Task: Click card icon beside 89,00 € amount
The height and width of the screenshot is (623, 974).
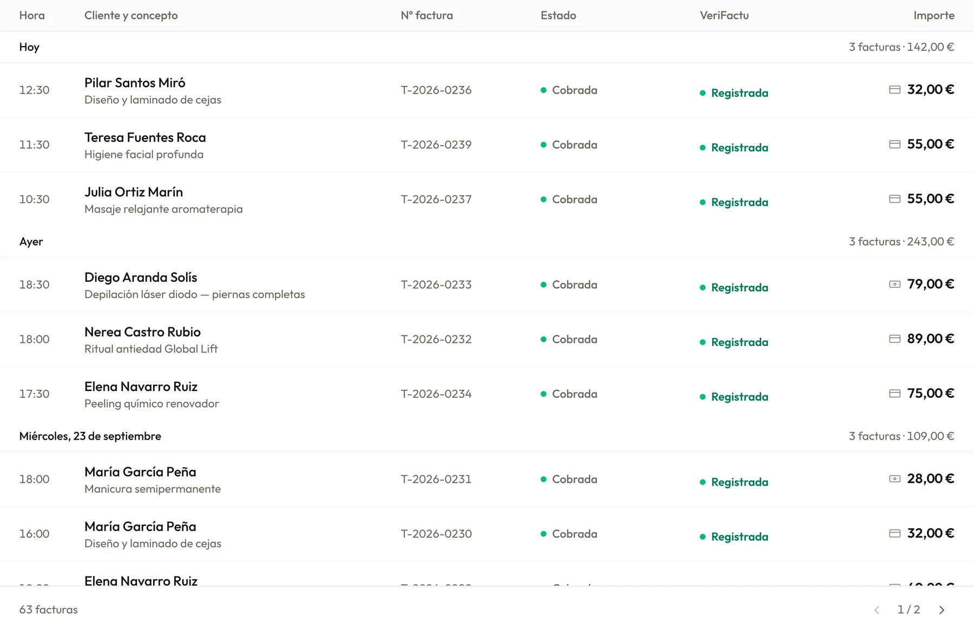Action: [x=894, y=339]
